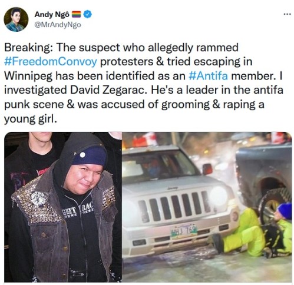Click the Jeep's bright headlight in the photo

pyautogui.click(x=219, y=196)
